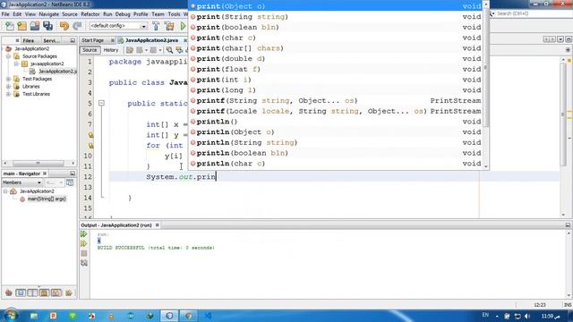Click the Open Project toolbar icon
Screen dimensions: 573x322
[35, 26]
